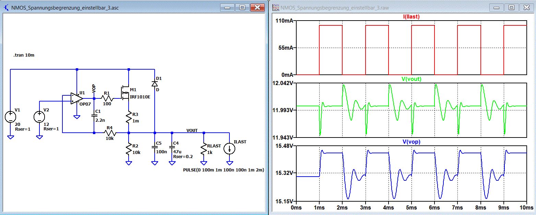Click the VOP net label
The image size is (536, 215).
[94, 88]
